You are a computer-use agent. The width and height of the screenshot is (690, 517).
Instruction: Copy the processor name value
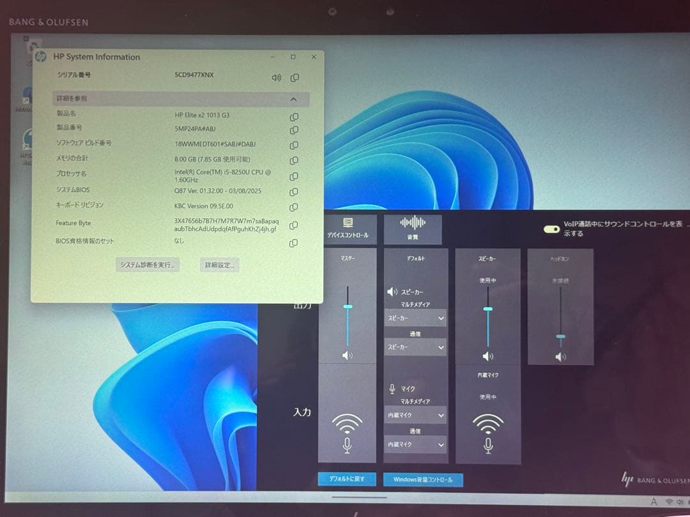[x=294, y=177]
